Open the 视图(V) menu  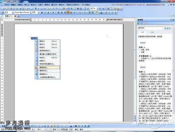click(x=20, y=5)
